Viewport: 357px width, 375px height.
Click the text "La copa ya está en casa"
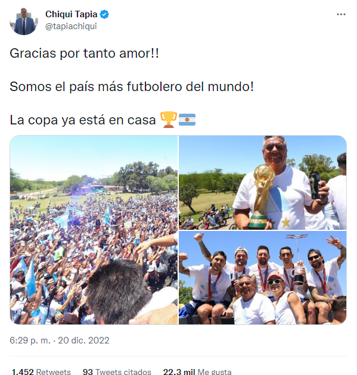pos(83,120)
